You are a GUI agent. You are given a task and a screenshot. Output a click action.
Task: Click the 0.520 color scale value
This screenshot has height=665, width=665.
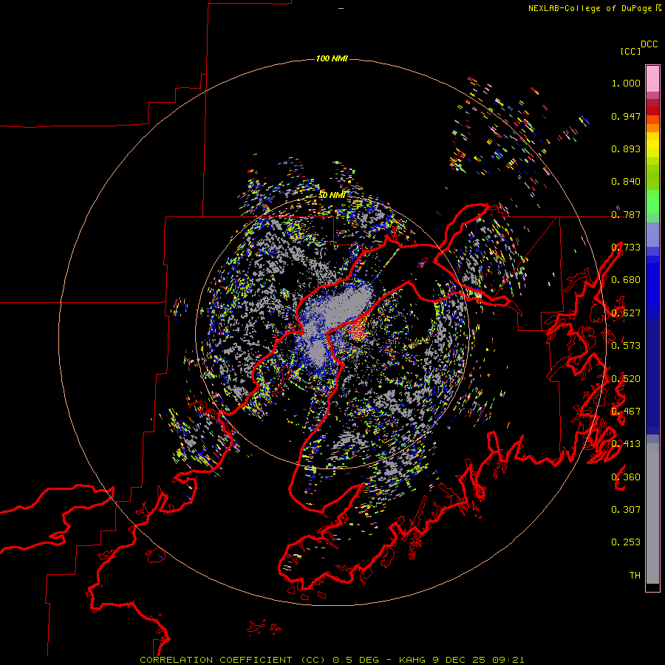[x=626, y=379]
